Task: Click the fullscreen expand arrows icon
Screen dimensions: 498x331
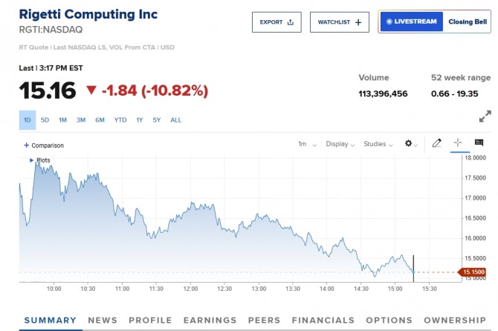Action: pos(485,117)
